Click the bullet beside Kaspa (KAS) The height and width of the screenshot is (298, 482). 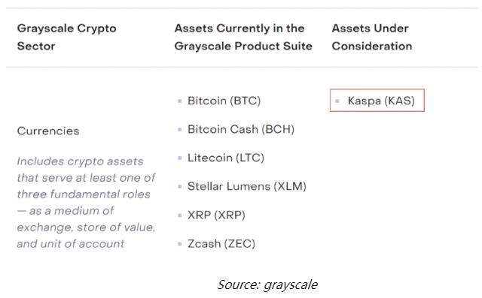click(337, 101)
